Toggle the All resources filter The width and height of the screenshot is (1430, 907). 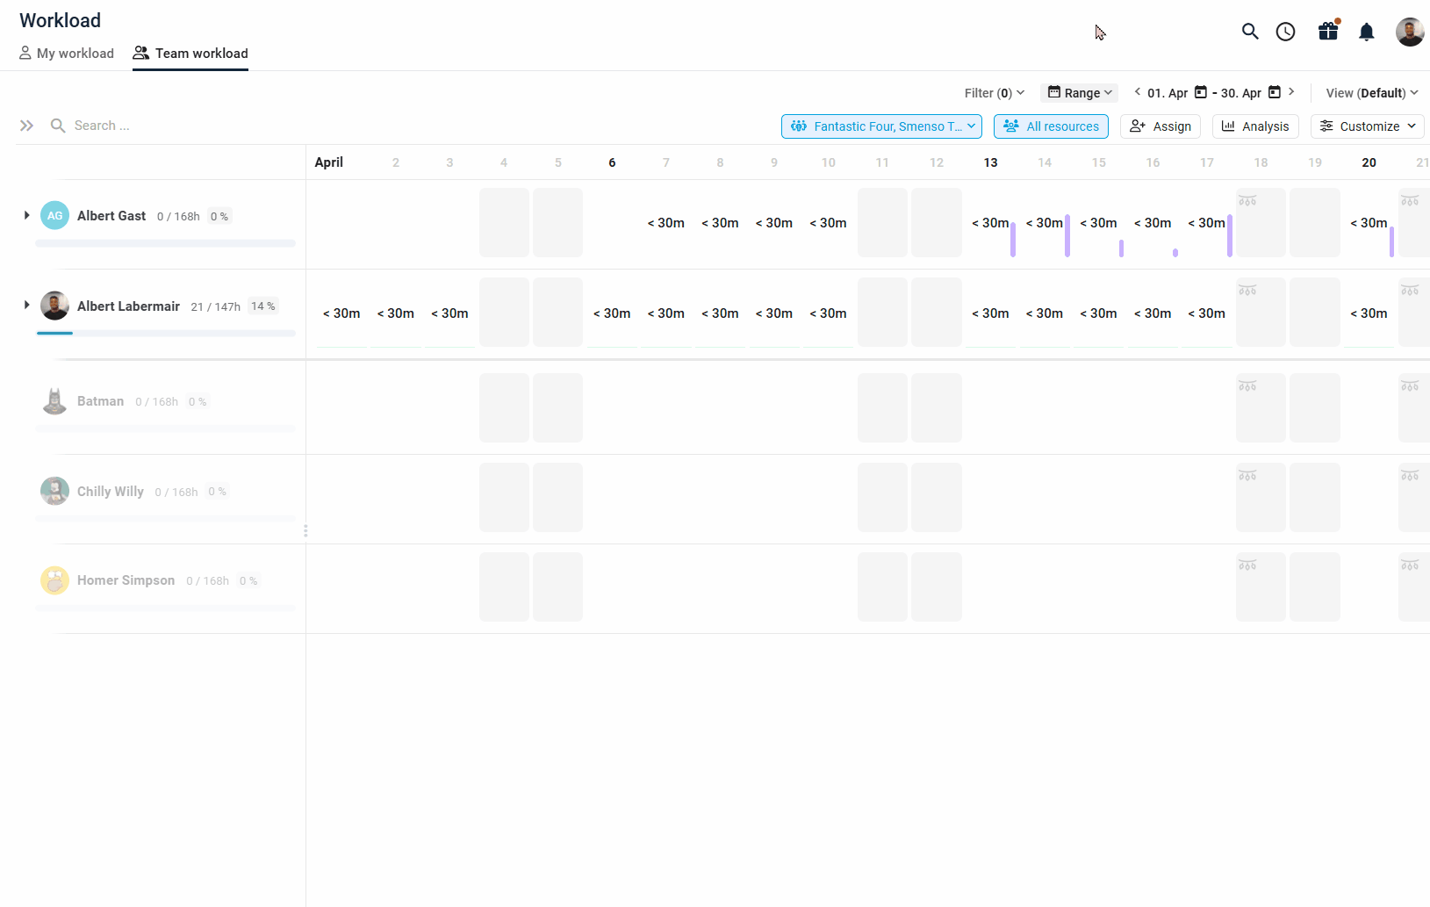[1051, 126]
